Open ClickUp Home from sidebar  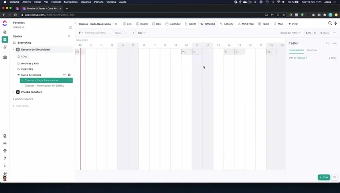click(5, 32)
